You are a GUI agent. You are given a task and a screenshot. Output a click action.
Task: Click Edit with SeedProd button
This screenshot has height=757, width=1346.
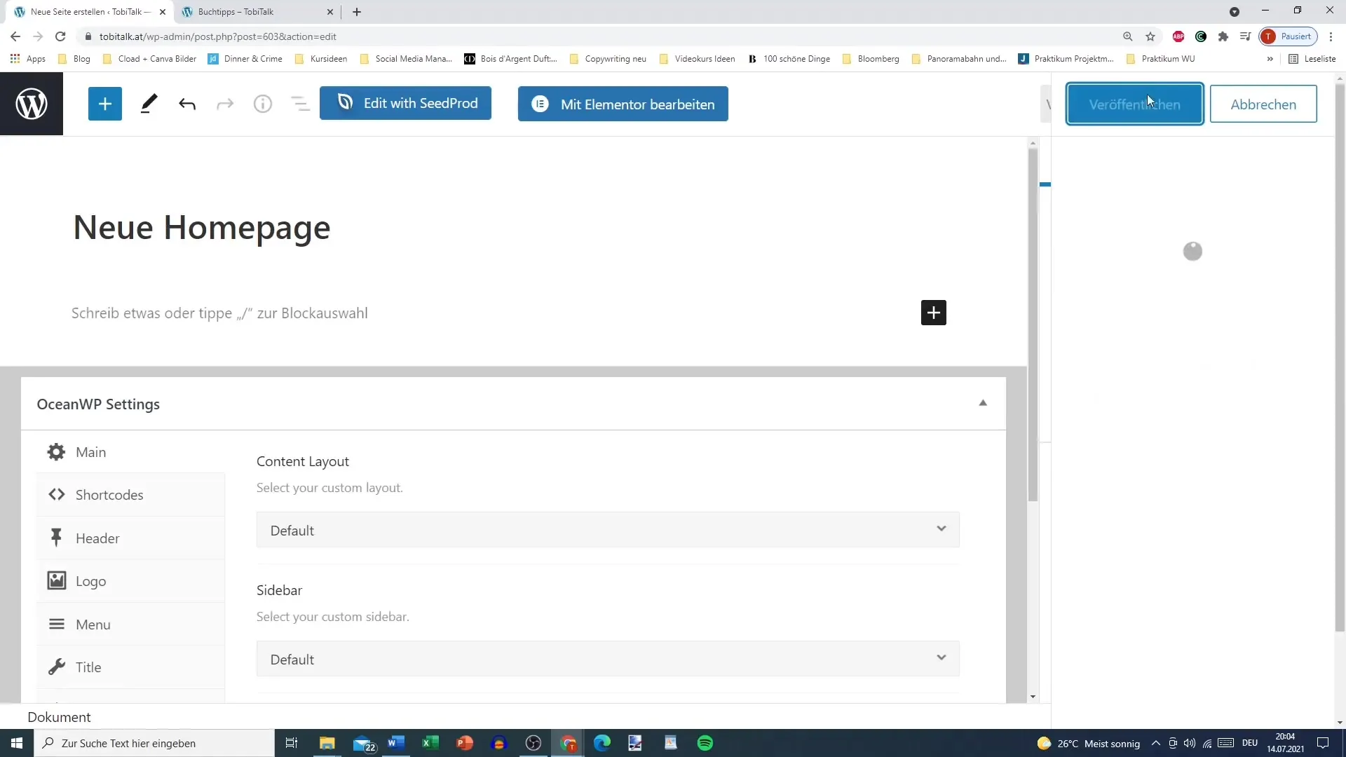[405, 103]
